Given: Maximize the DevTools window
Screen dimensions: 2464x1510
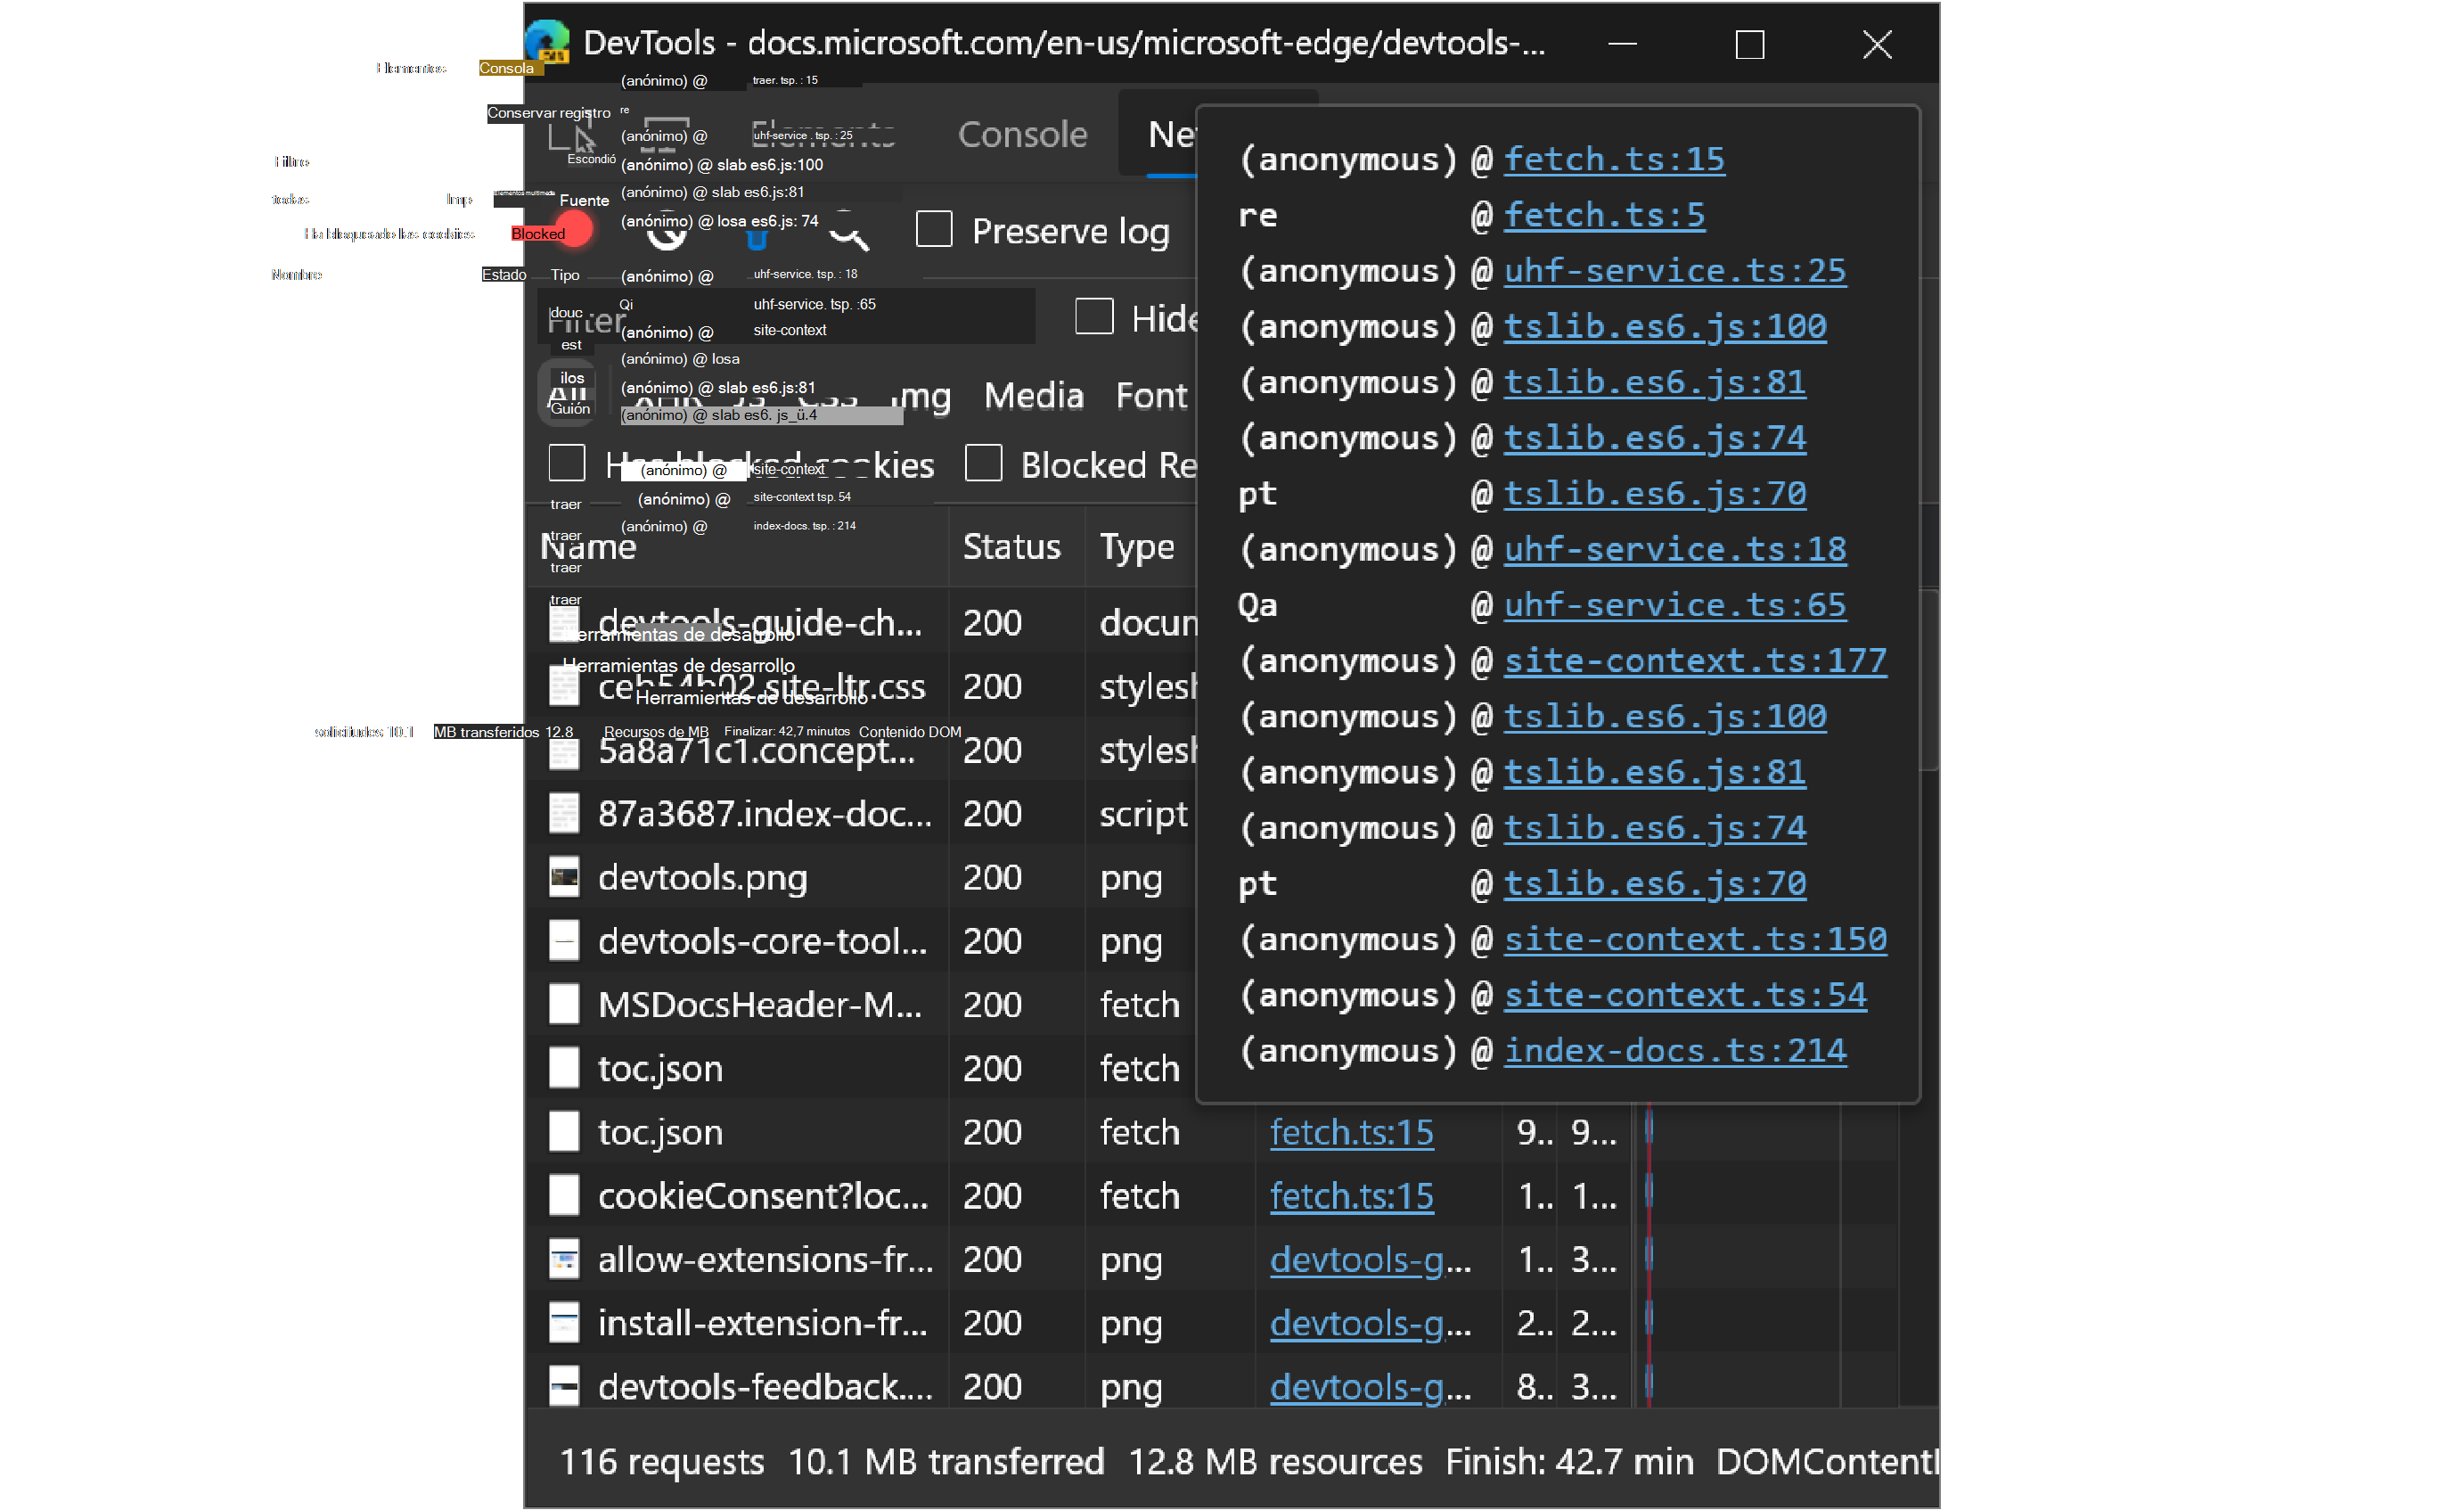Looking at the screenshot, I should point(1750,43).
